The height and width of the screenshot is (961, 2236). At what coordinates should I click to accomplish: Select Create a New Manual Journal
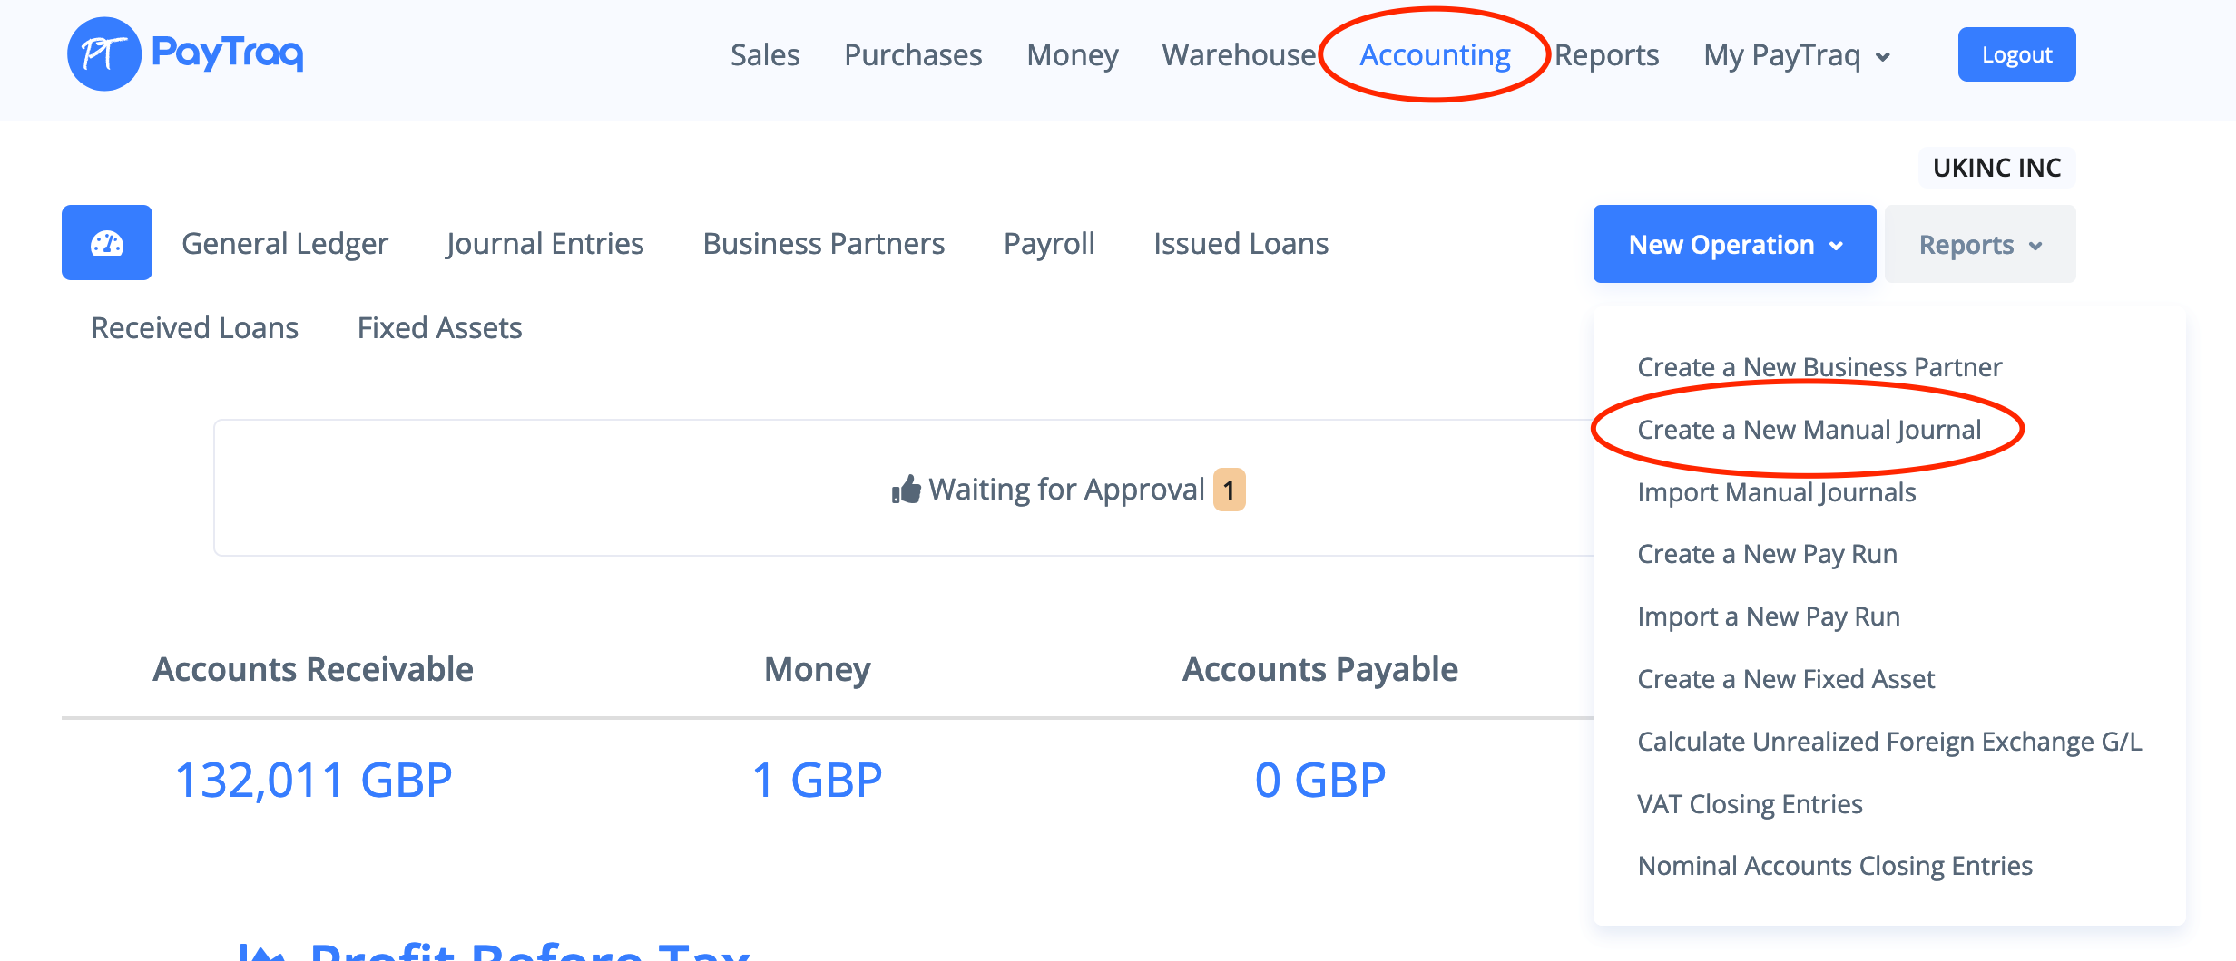tap(1809, 430)
